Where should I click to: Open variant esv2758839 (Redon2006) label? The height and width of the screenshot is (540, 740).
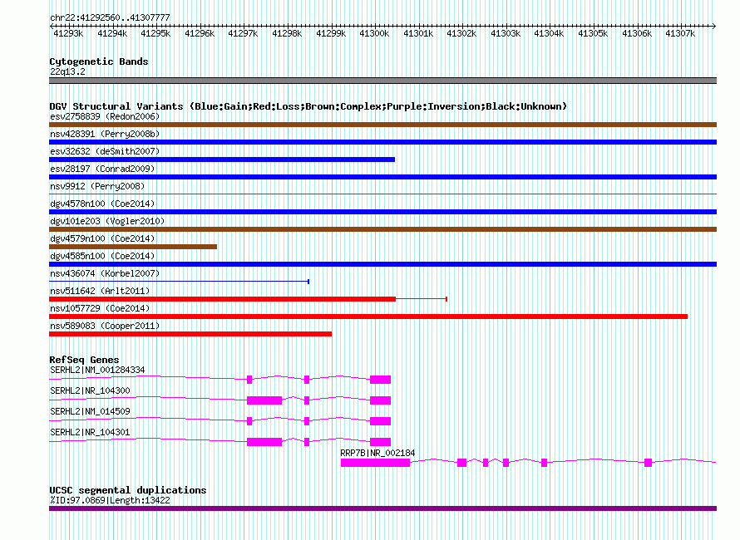point(105,116)
